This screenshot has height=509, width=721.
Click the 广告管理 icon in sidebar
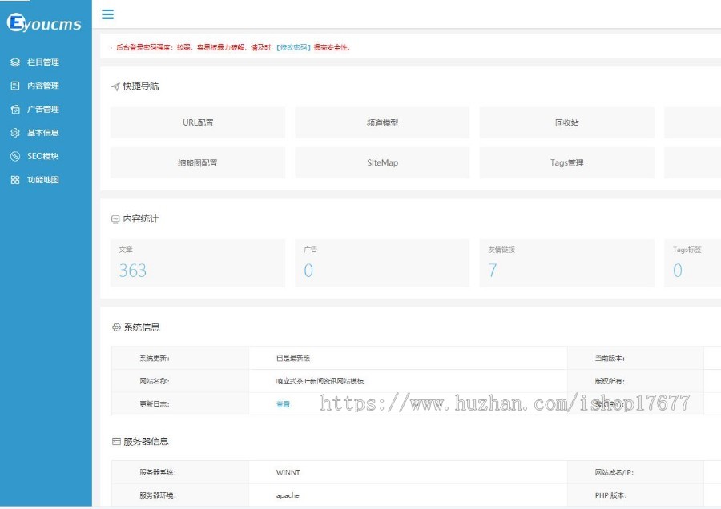(x=15, y=109)
